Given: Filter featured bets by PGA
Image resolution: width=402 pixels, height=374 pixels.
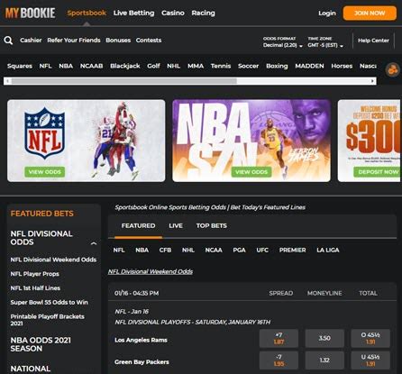Looking at the screenshot, I should (239, 250).
